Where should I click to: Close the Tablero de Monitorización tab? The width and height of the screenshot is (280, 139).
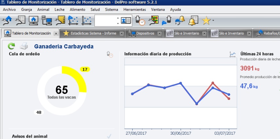point(56,33)
